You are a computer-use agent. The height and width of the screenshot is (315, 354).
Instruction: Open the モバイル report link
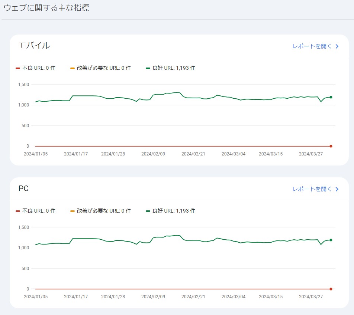[315, 46]
